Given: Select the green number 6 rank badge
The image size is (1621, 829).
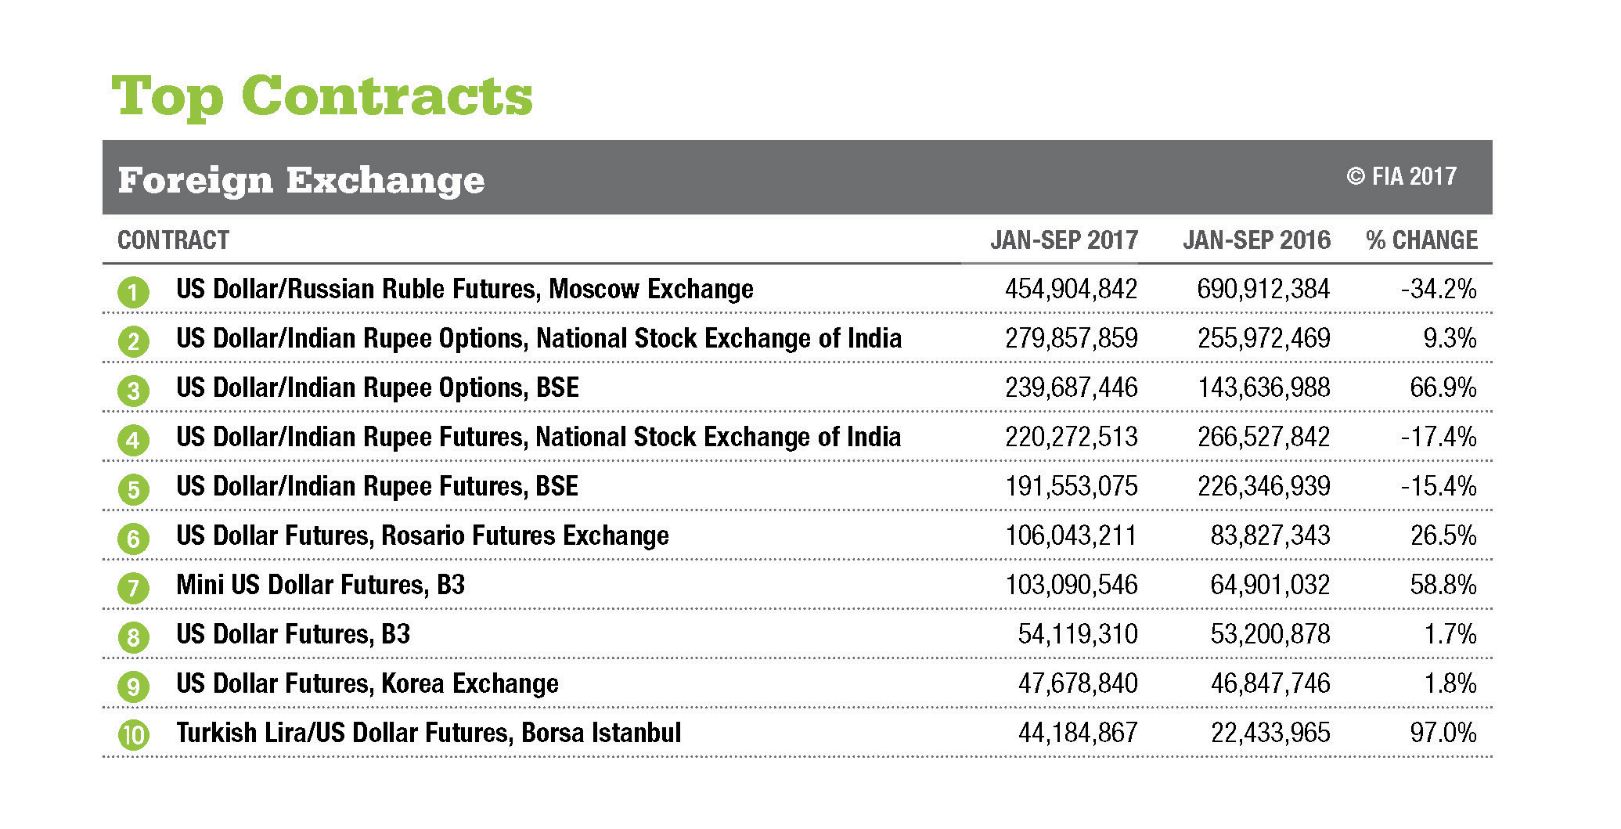Looking at the screenshot, I should tap(133, 539).
